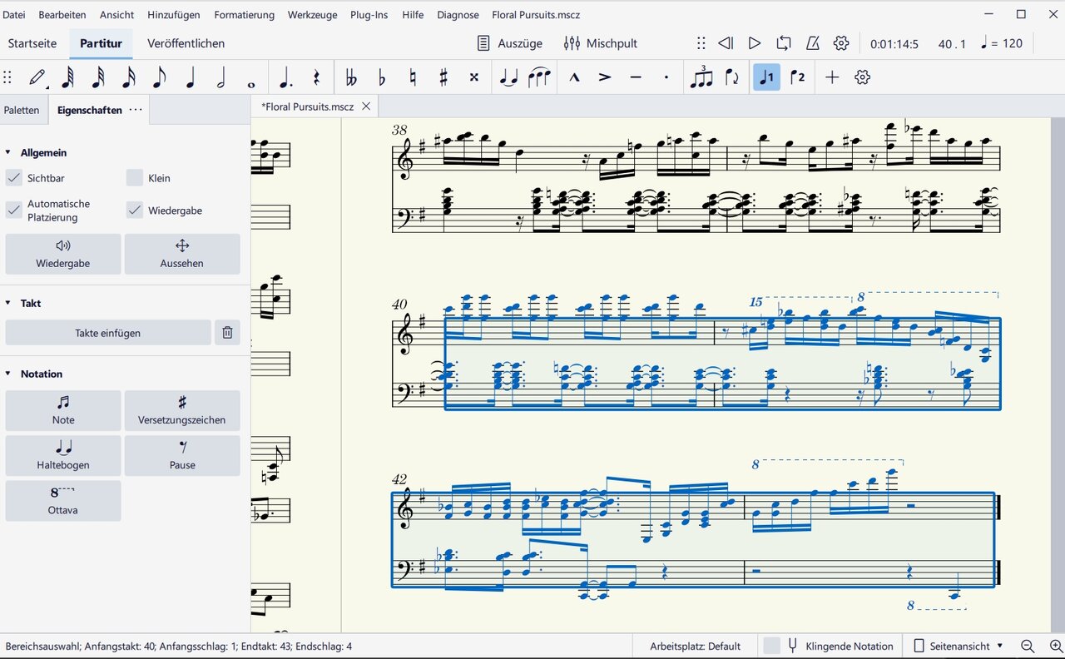Toggle the metronome icon
Image resolution: width=1065 pixels, height=659 pixels.
pyautogui.click(x=813, y=43)
